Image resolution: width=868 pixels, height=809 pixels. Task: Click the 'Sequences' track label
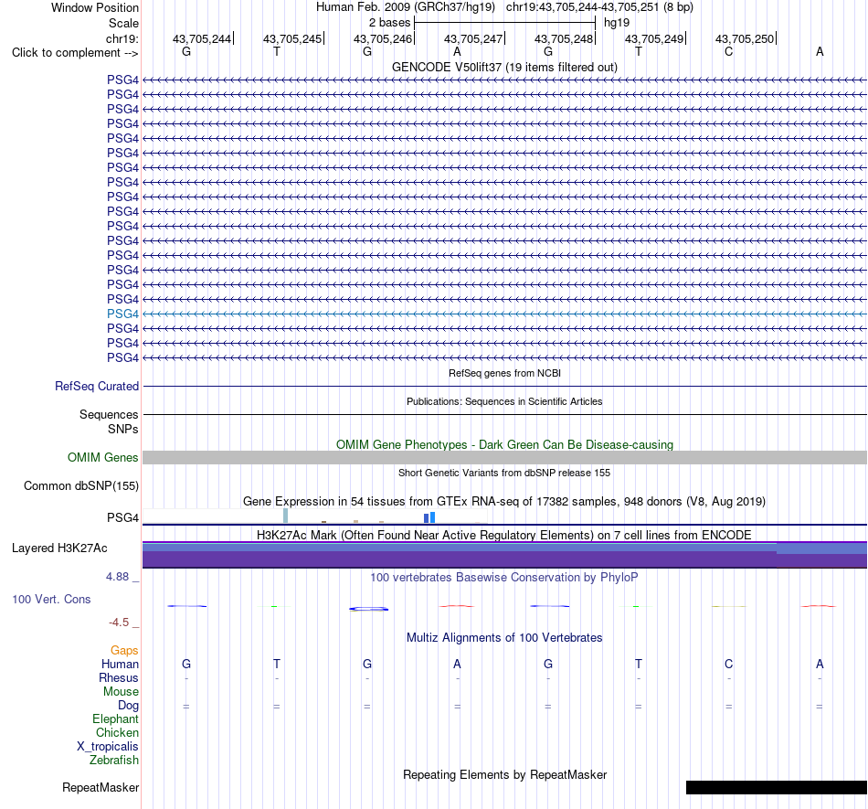click(109, 414)
